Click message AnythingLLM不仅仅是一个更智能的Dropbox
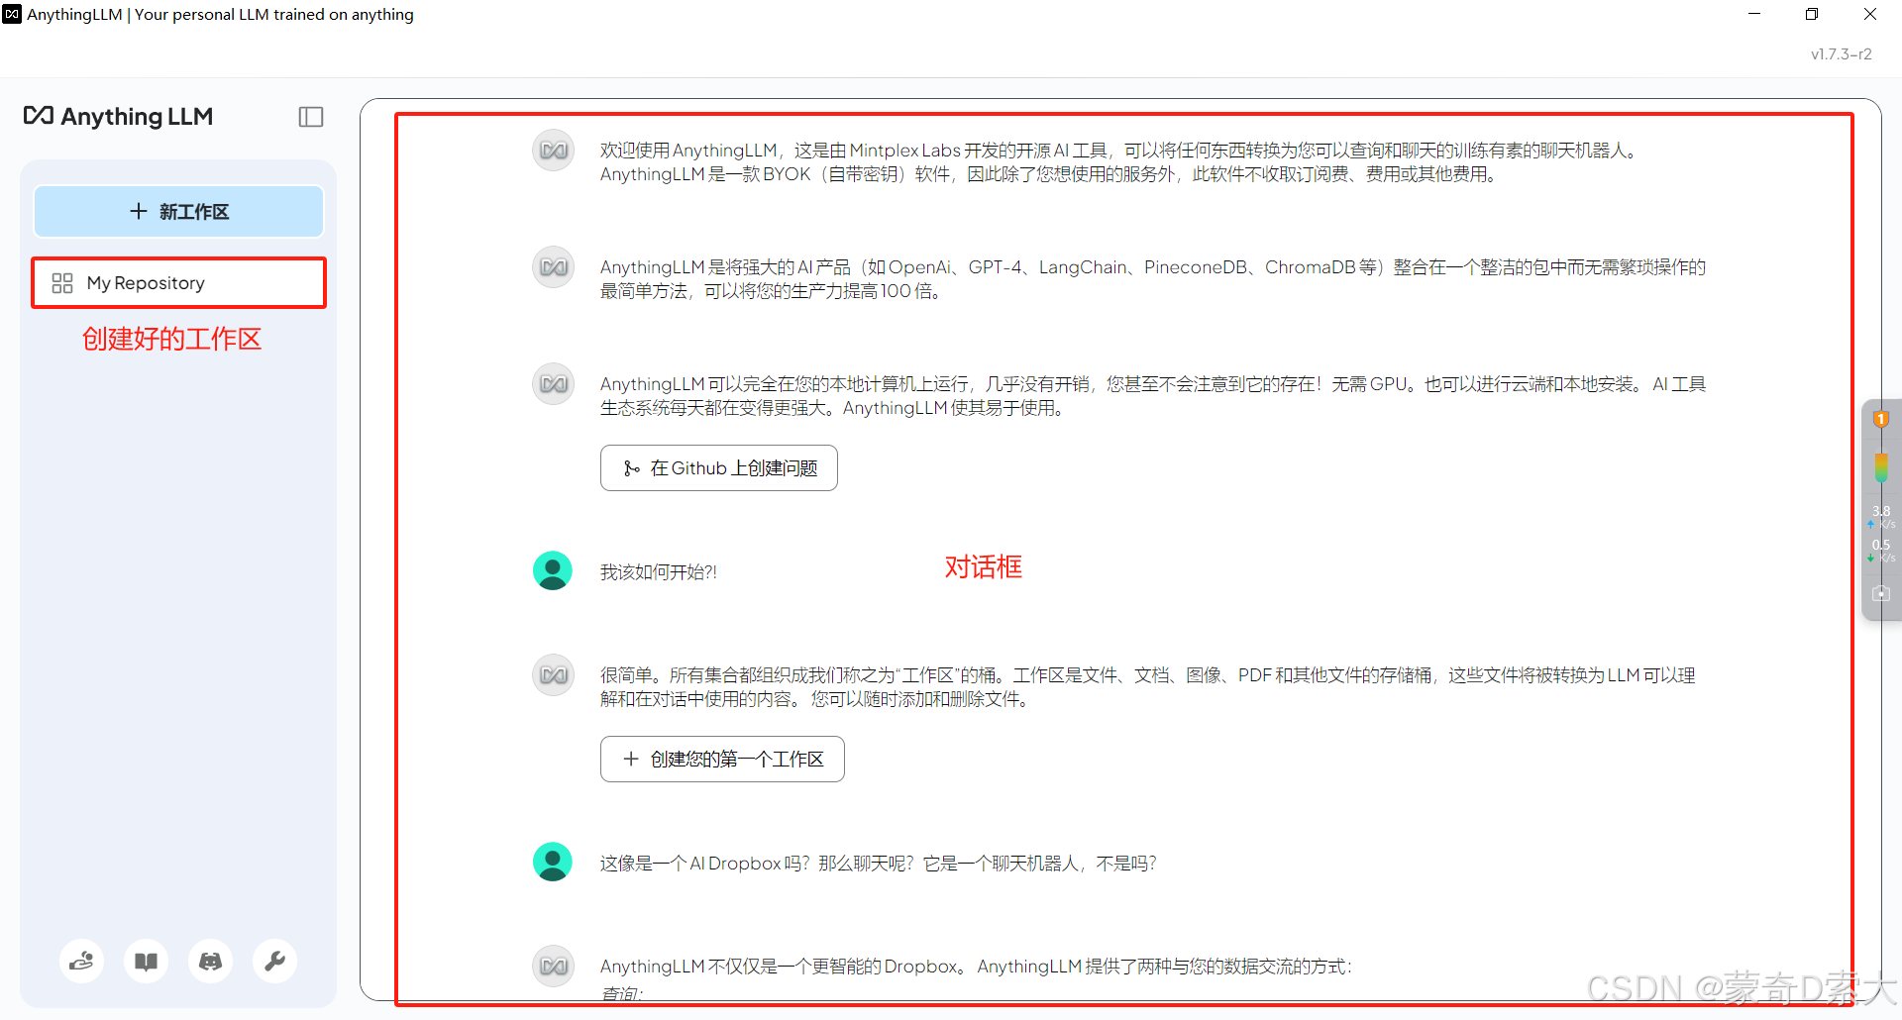Viewport: 1902px width, 1020px height. click(976, 967)
